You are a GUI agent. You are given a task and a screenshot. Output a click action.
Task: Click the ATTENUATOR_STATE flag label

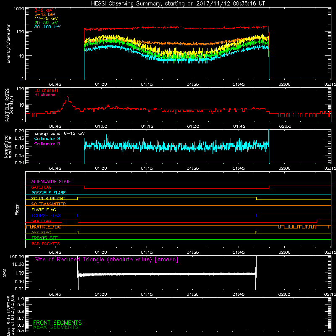[x=51, y=181]
